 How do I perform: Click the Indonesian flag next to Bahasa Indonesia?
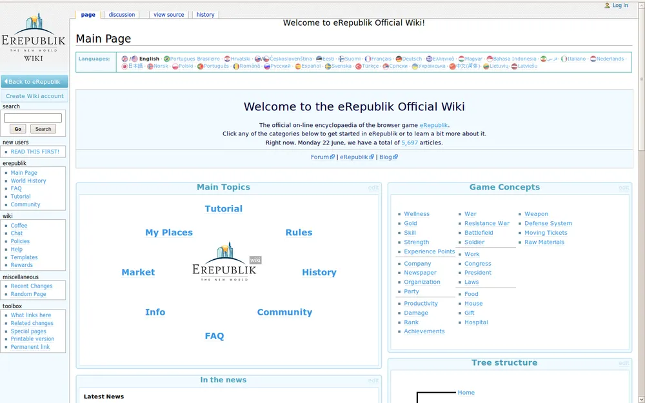tap(490, 59)
